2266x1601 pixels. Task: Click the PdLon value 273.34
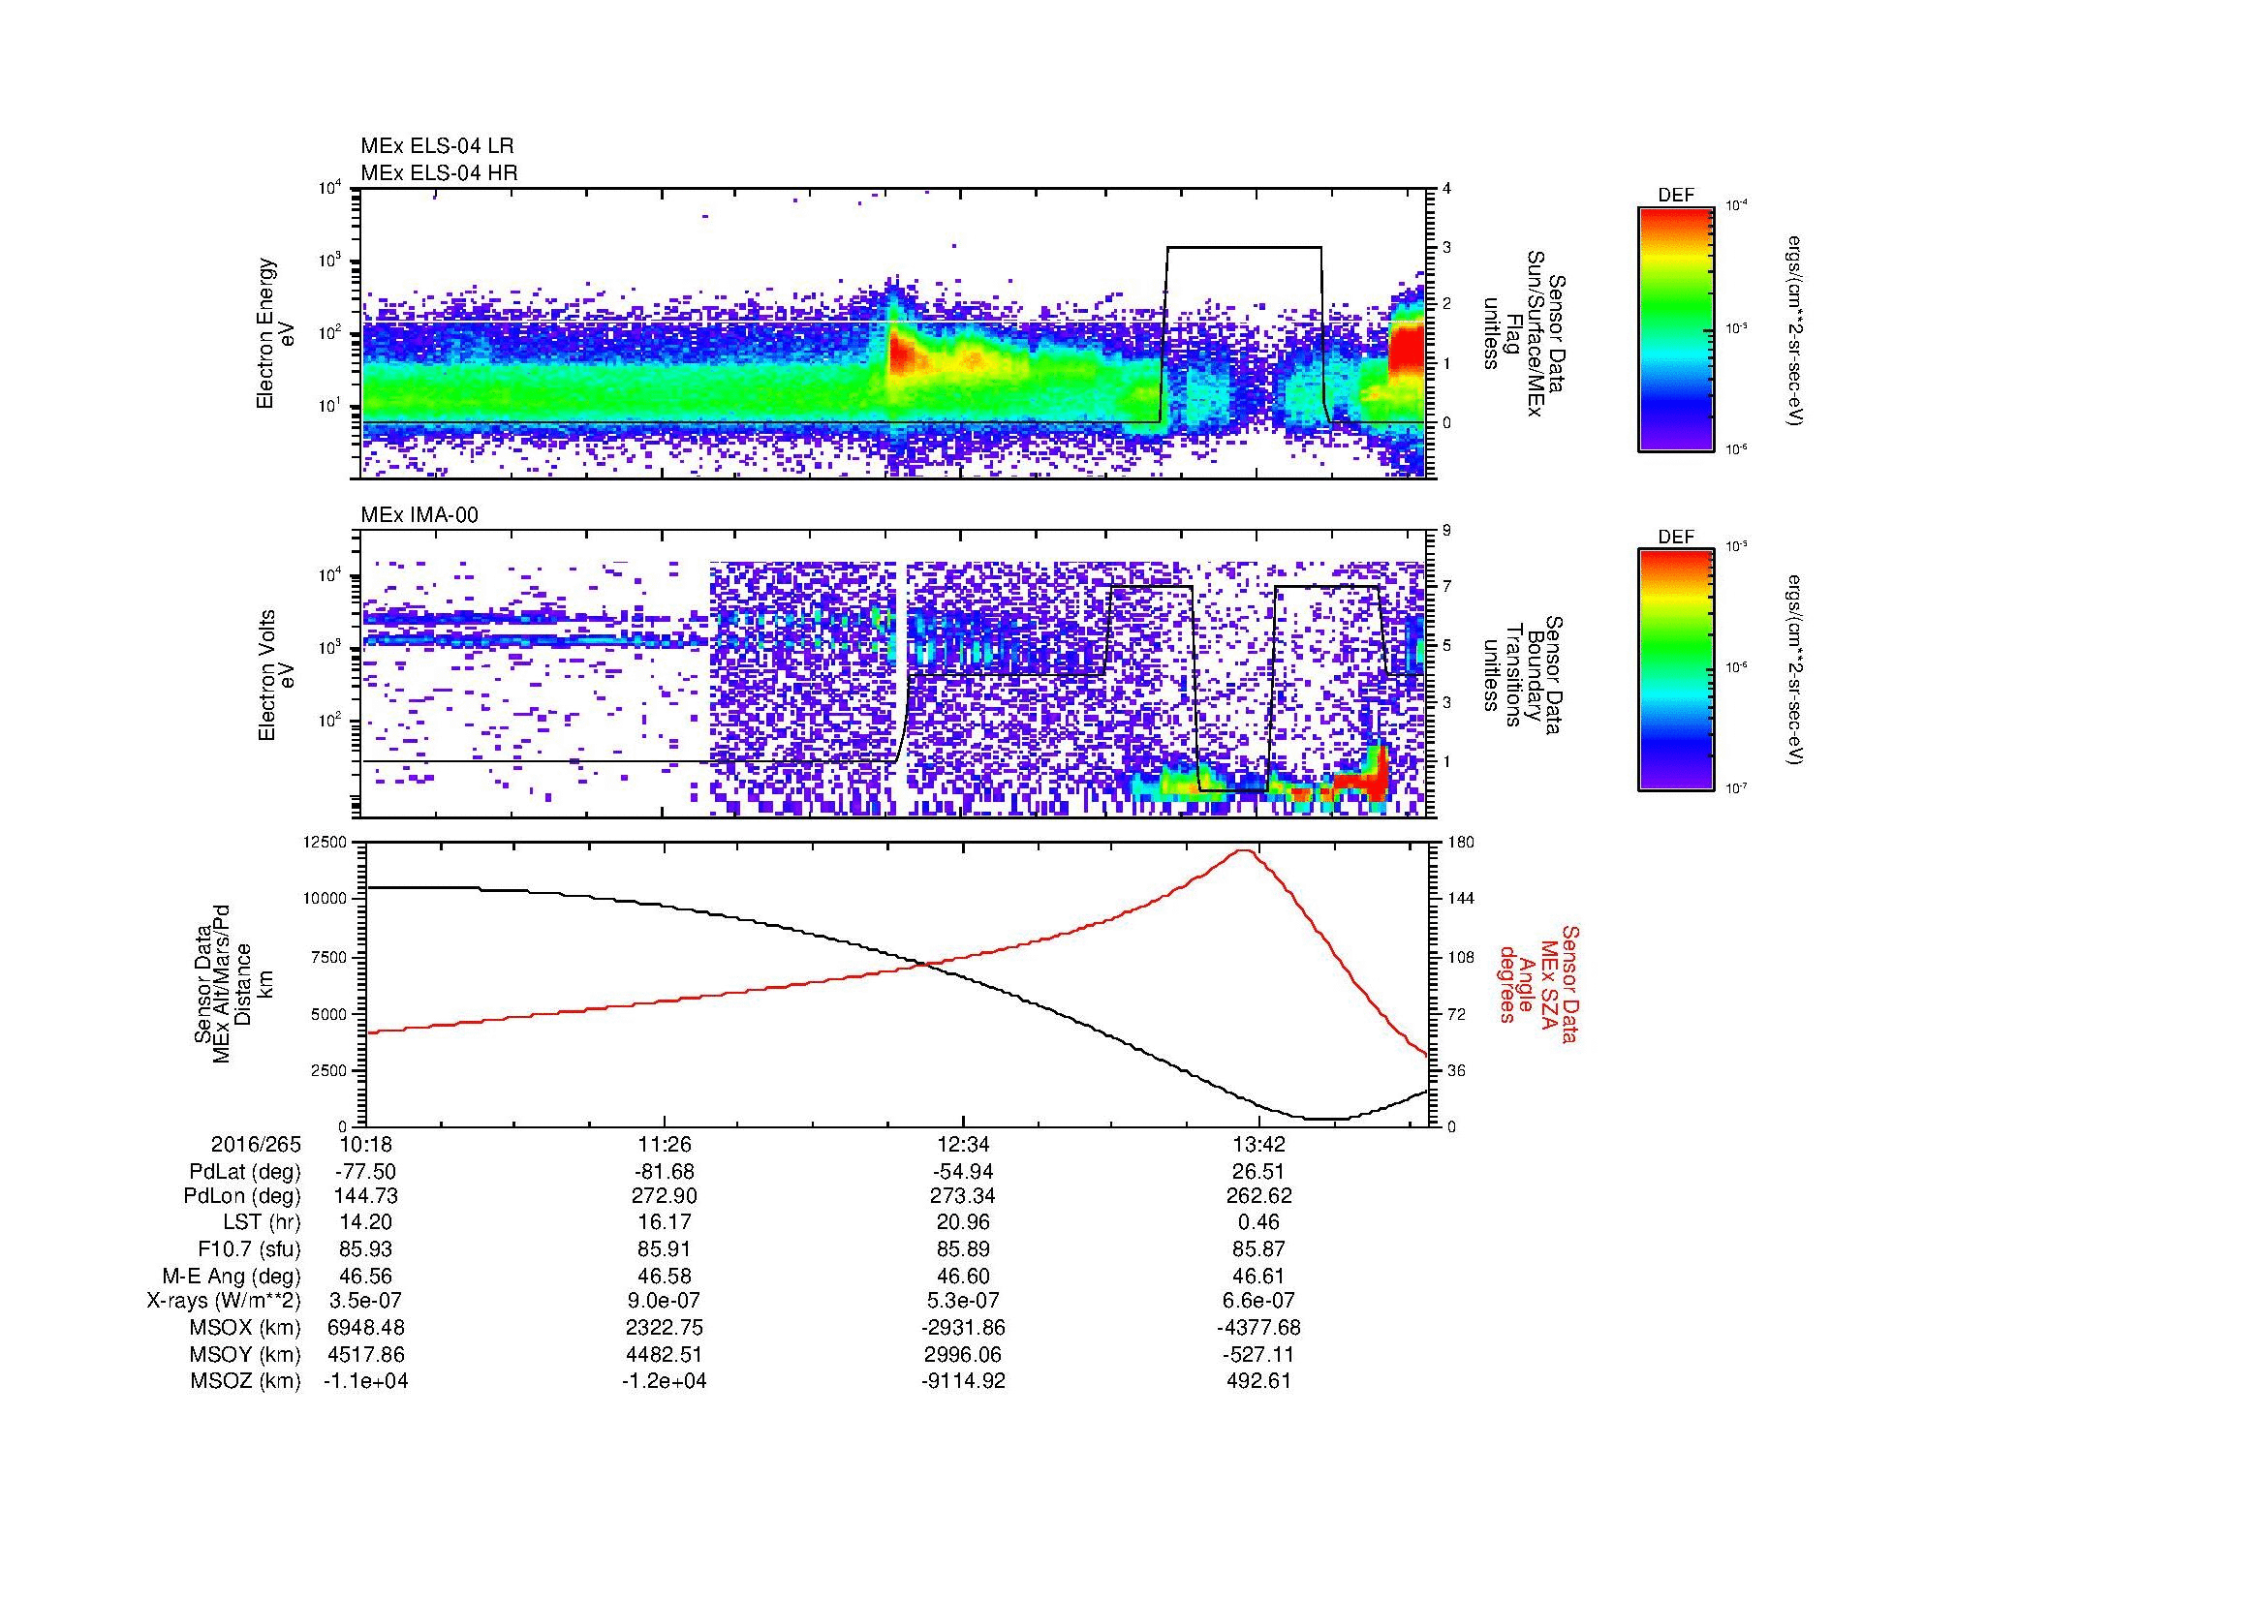pos(962,1196)
